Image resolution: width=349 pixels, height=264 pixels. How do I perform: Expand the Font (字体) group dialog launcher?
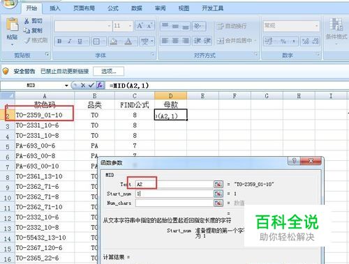(x=153, y=54)
